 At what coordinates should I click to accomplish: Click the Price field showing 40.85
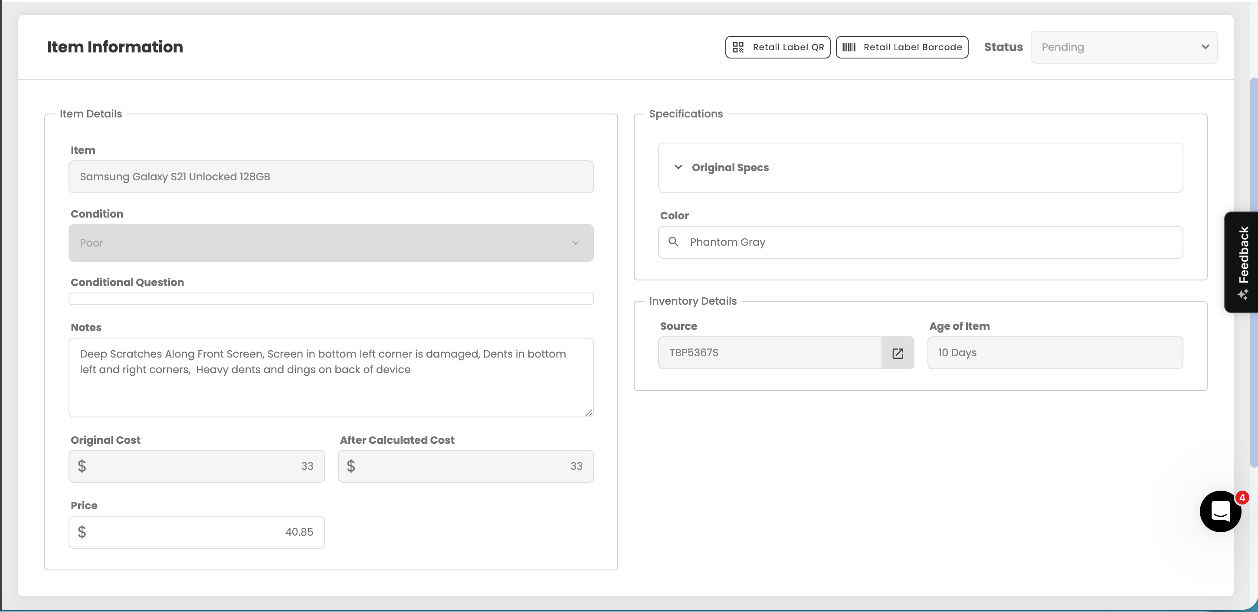click(x=197, y=532)
